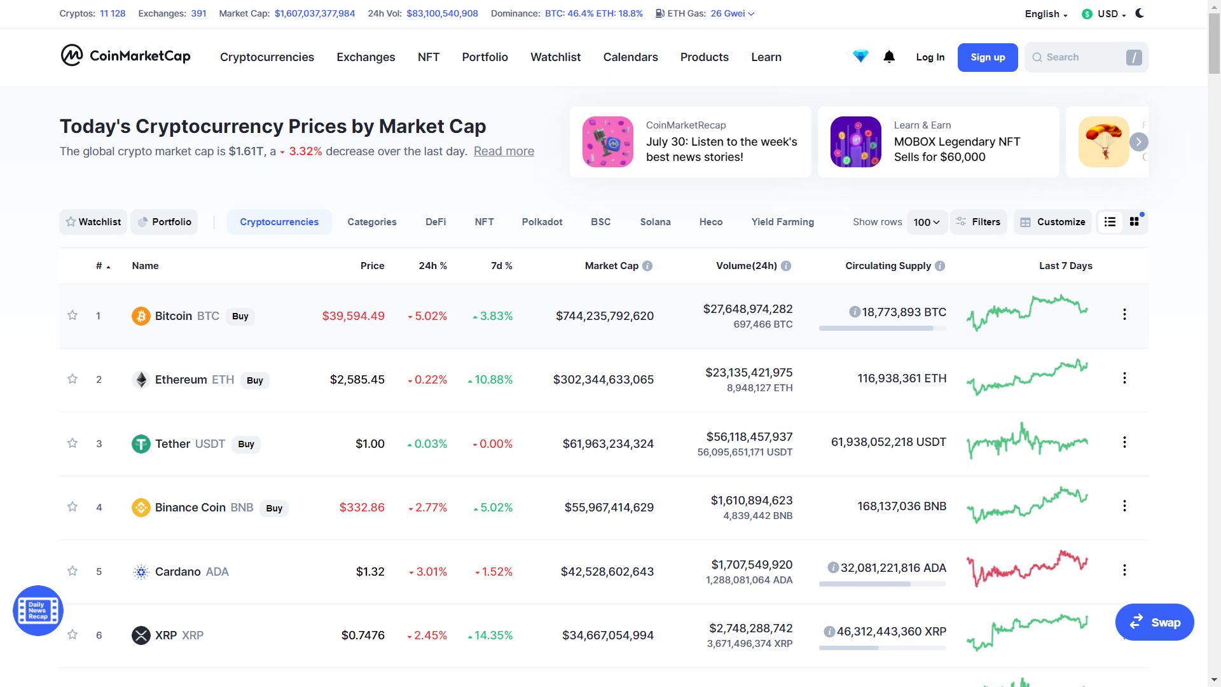1221x687 pixels.
Task: Expand the Show rows 100 dropdown
Action: click(x=927, y=222)
